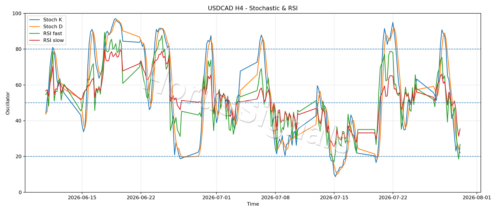
Task: Click the green RSI fast legend line sample
Action: pyautogui.click(x=34, y=34)
